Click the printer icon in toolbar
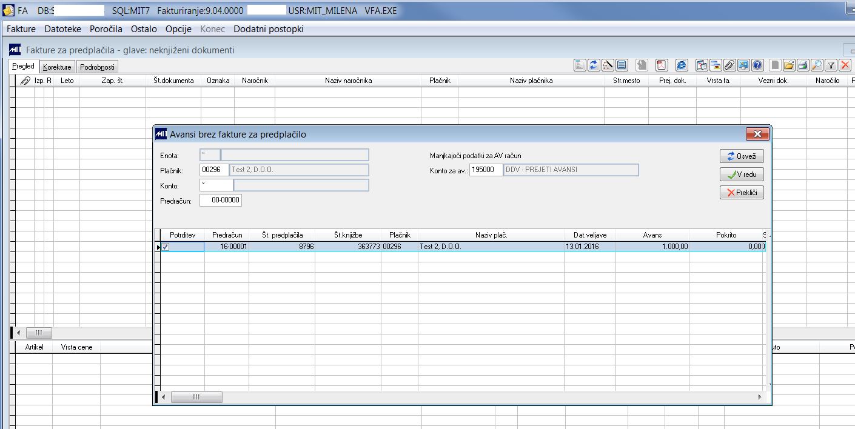The height and width of the screenshot is (429, 855). click(803, 65)
